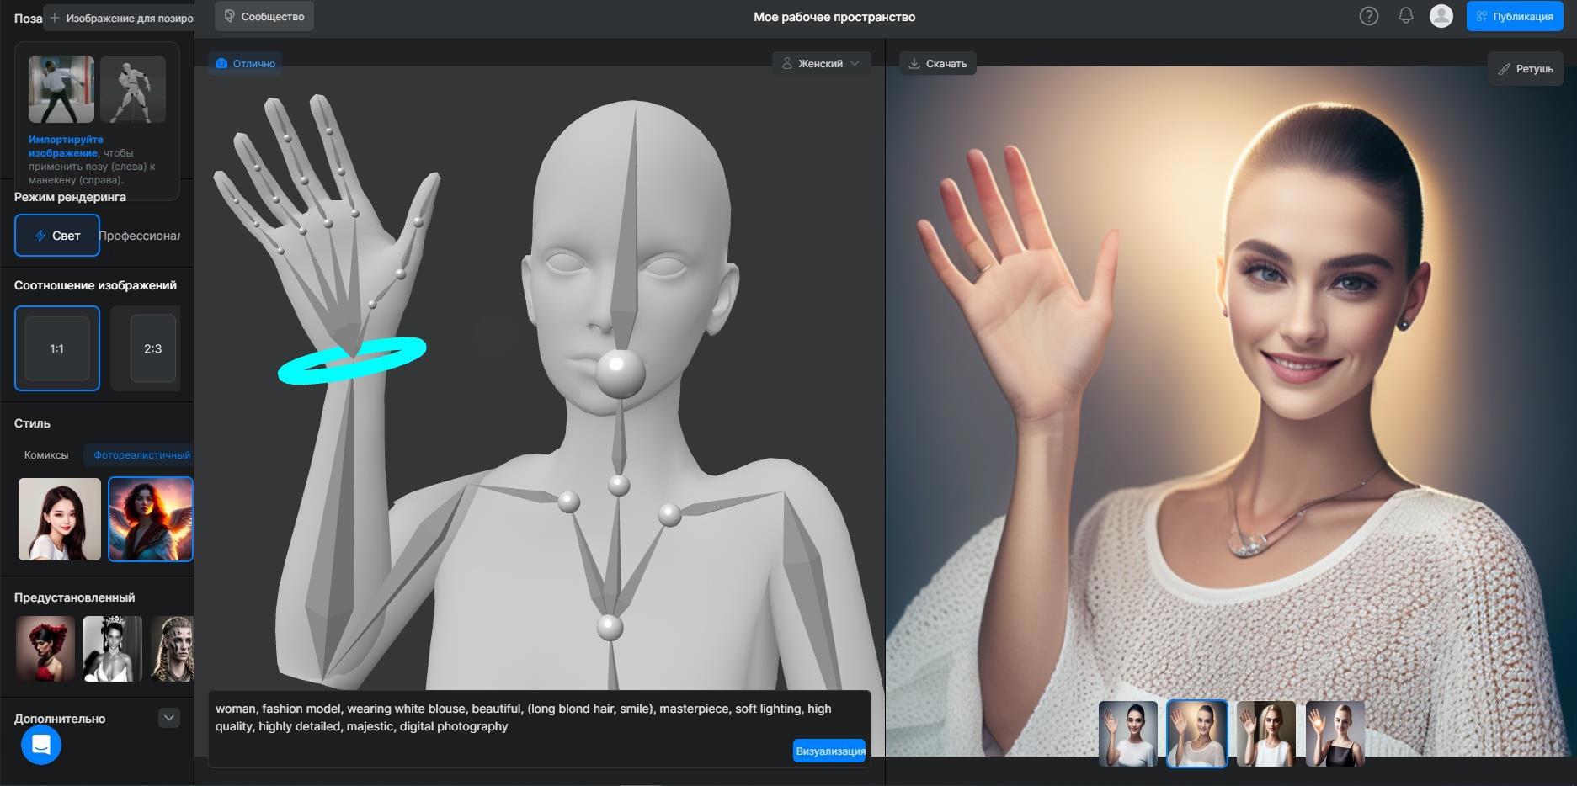This screenshot has height=786, width=1577.
Task: Open the help question mark icon
Action: point(1368,16)
